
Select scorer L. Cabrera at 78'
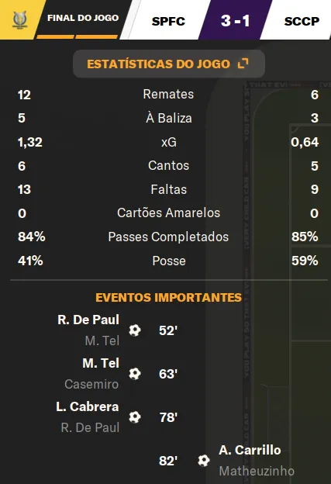click(x=88, y=407)
